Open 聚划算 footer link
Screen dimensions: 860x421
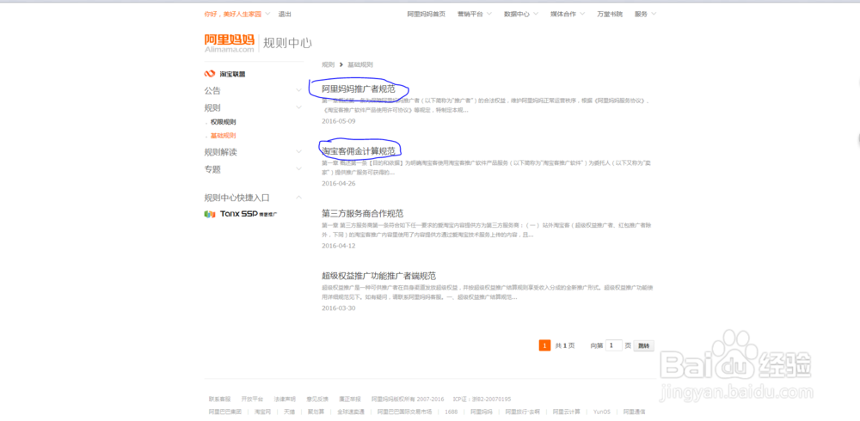point(316,412)
